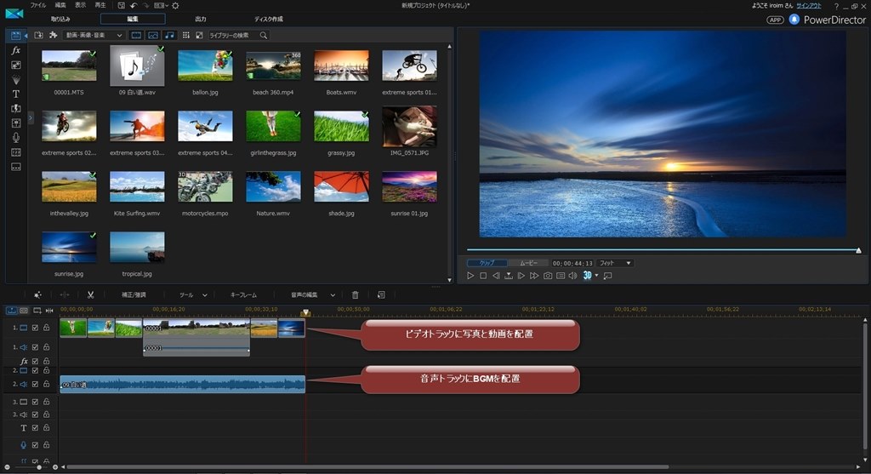The width and height of the screenshot is (871, 474).
Task: Switch preview to クリップ mode
Action: [487, 263]
